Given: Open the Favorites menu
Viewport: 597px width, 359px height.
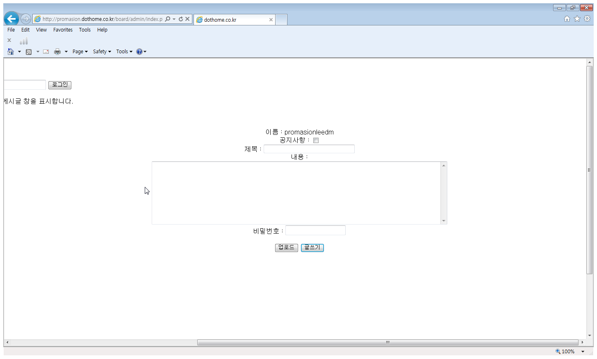Looking at the screenshot, I should [63, 30].
